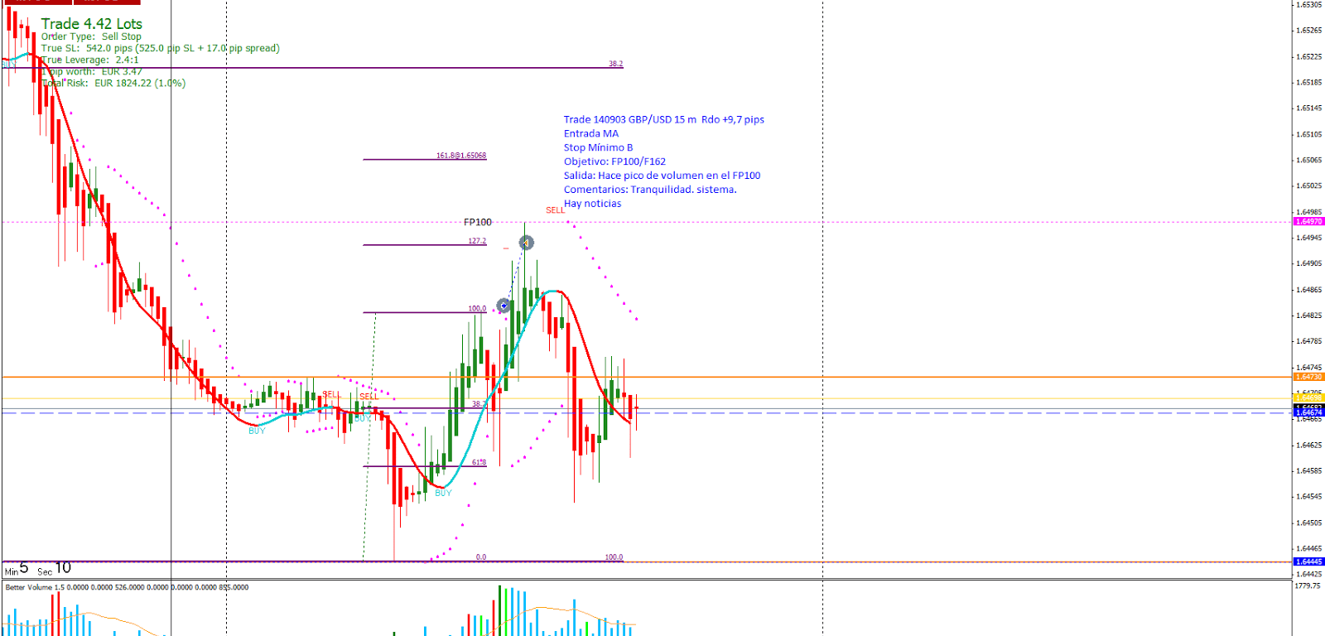Click the 61.8 Fibonacci retracement label
This screenshot has width=1325, height=636.
click(x=479, y=462)
